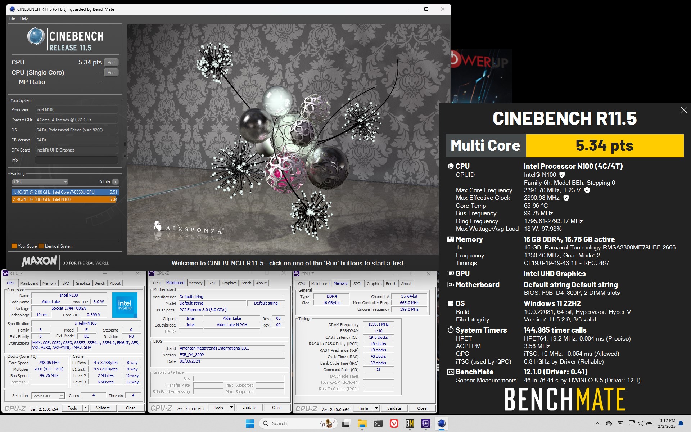This screenshot has width=691, height=432.
Task: Click the Multiplier value x8.0 (4.0 - 34.0)
Action: 49,369
